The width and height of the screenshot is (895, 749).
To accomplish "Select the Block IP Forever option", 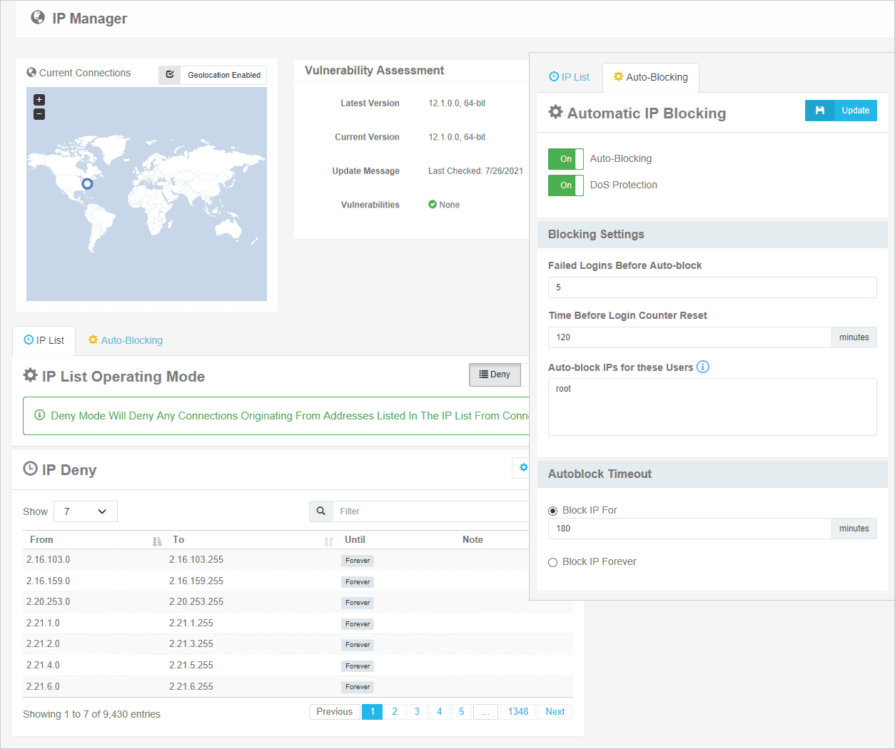I will pyautogui.click(x=552, y=562).
